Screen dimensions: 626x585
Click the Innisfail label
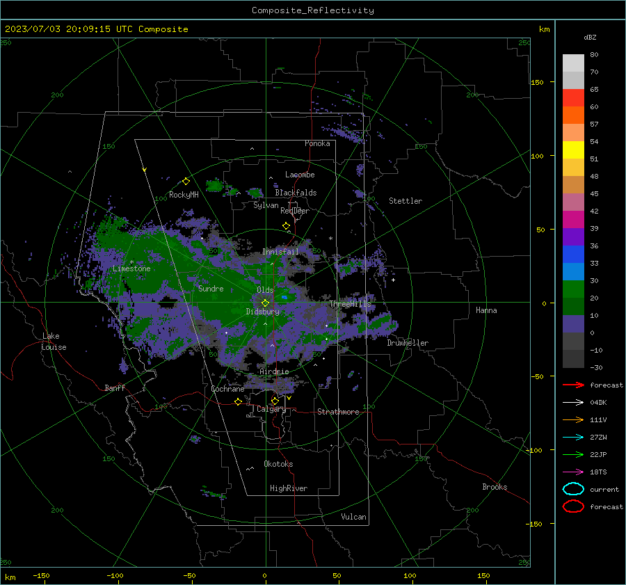[280, 252]
